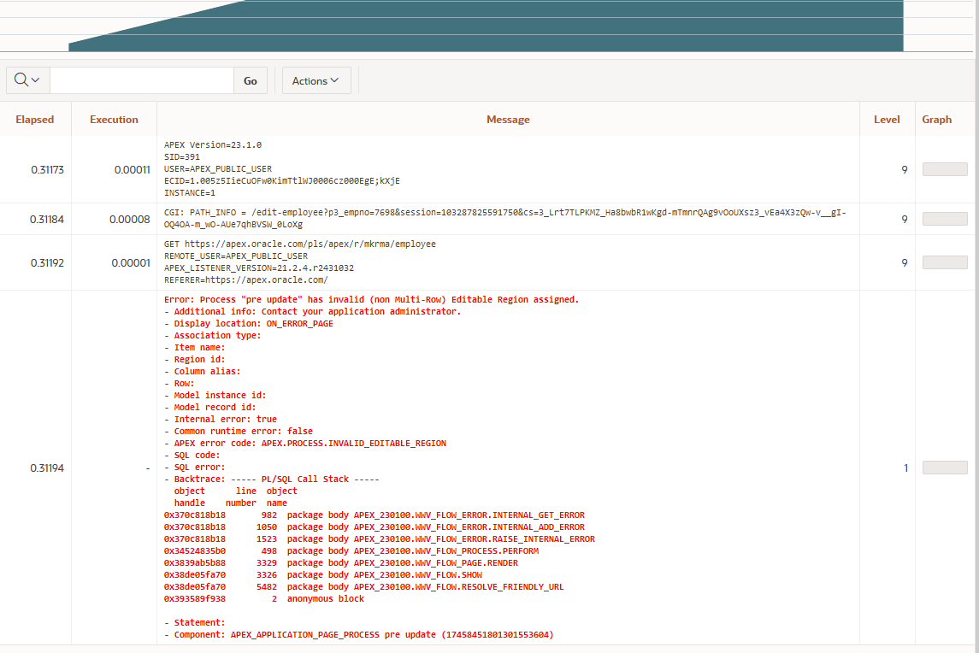Image resolution: width=979 pixels, height=653 pixels.
Task: Select the elapsed value 0.31173
Action: click(x=47, y=170)
